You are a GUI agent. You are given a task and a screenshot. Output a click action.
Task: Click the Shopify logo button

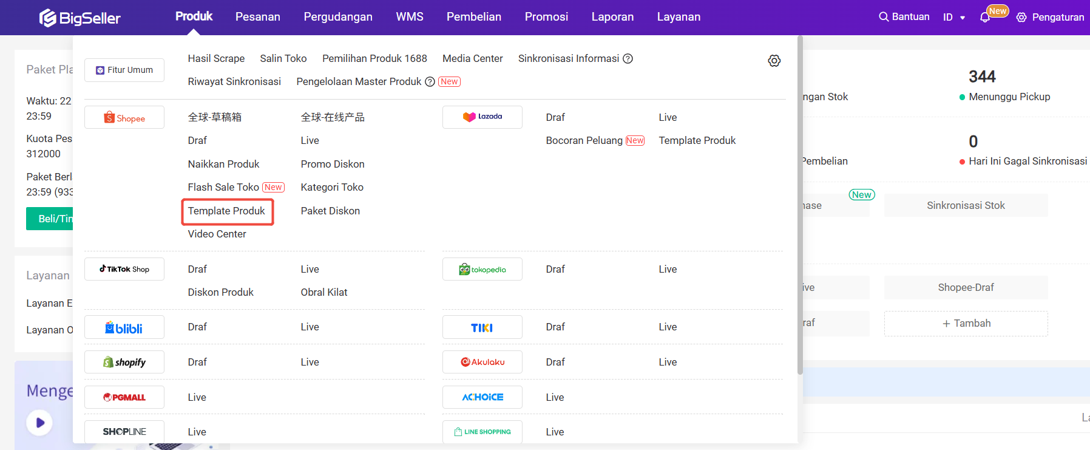point(124,363)
